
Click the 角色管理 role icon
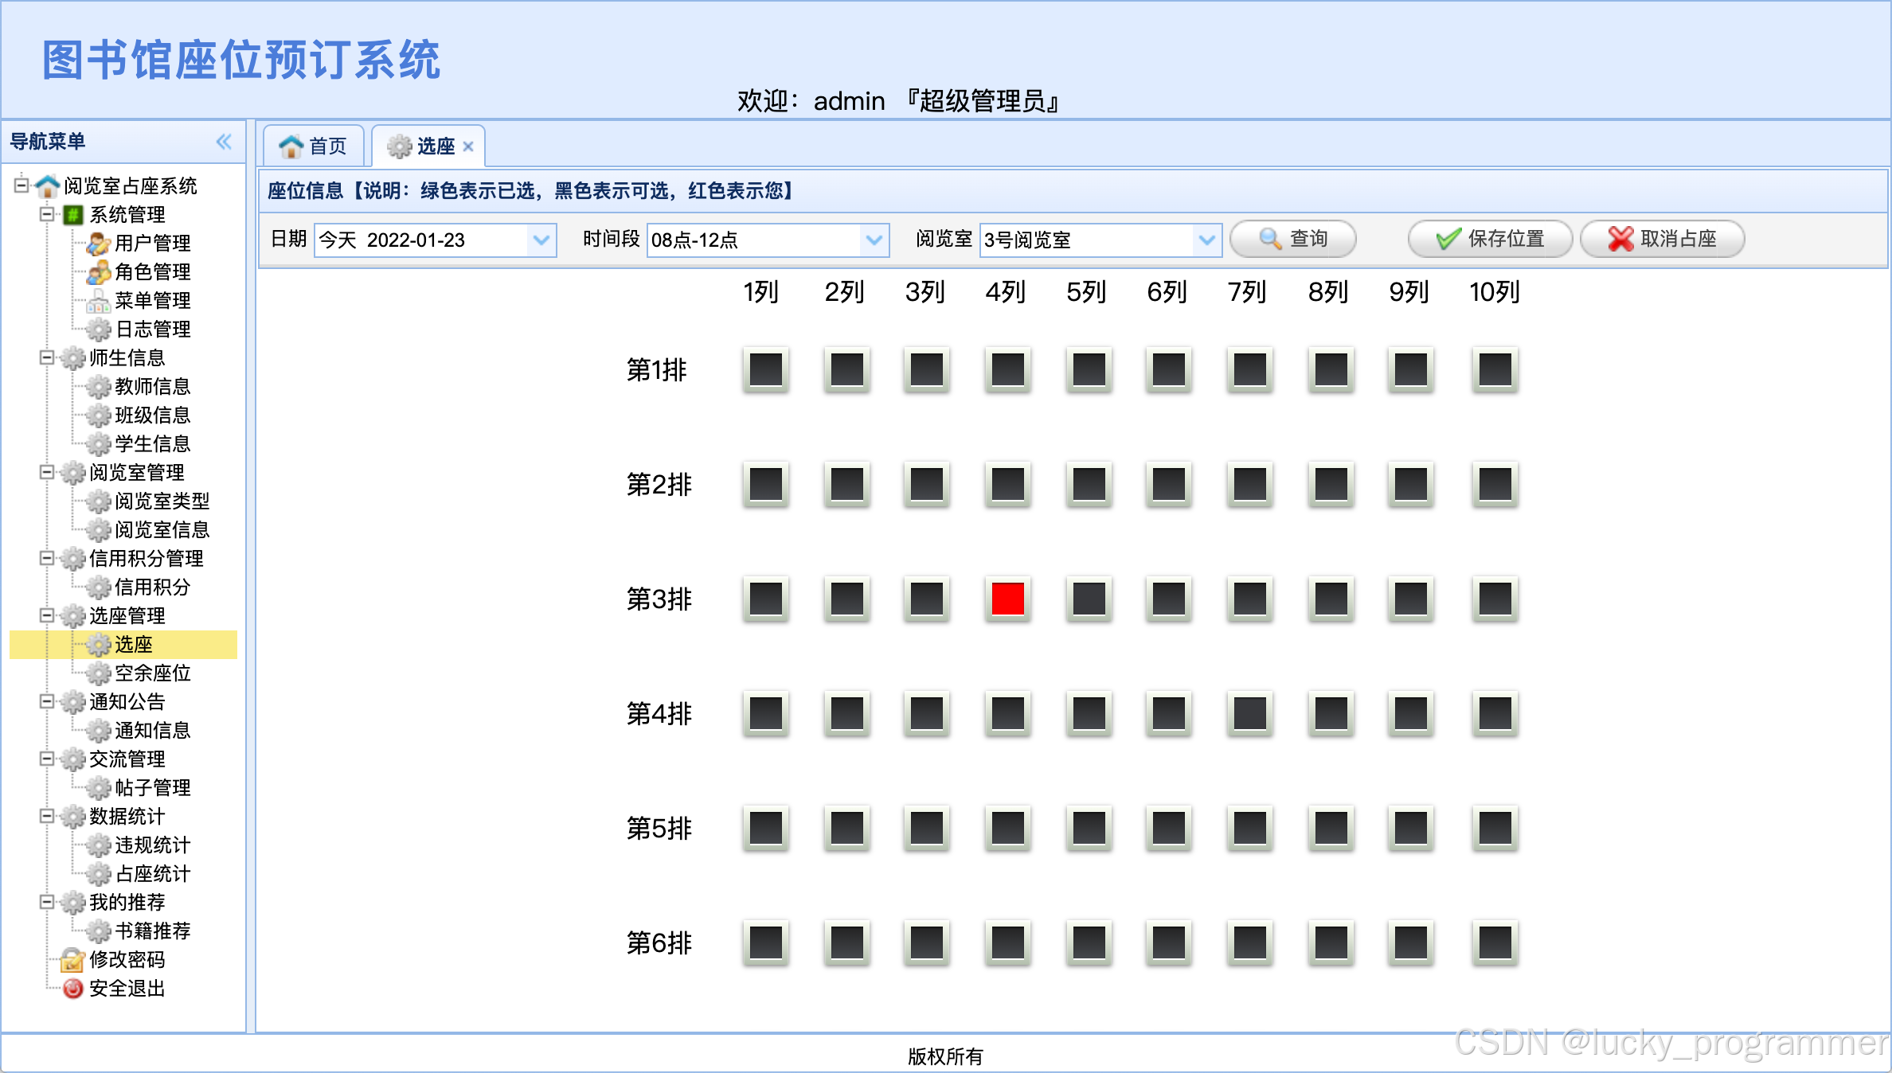[98, 271]
